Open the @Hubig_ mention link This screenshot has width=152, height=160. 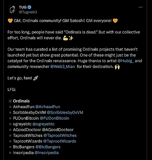click(127, 61)
